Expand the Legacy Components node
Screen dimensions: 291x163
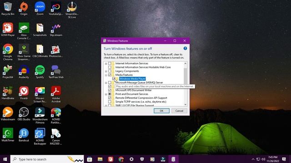pyautogui.click(x=106, y=71)
